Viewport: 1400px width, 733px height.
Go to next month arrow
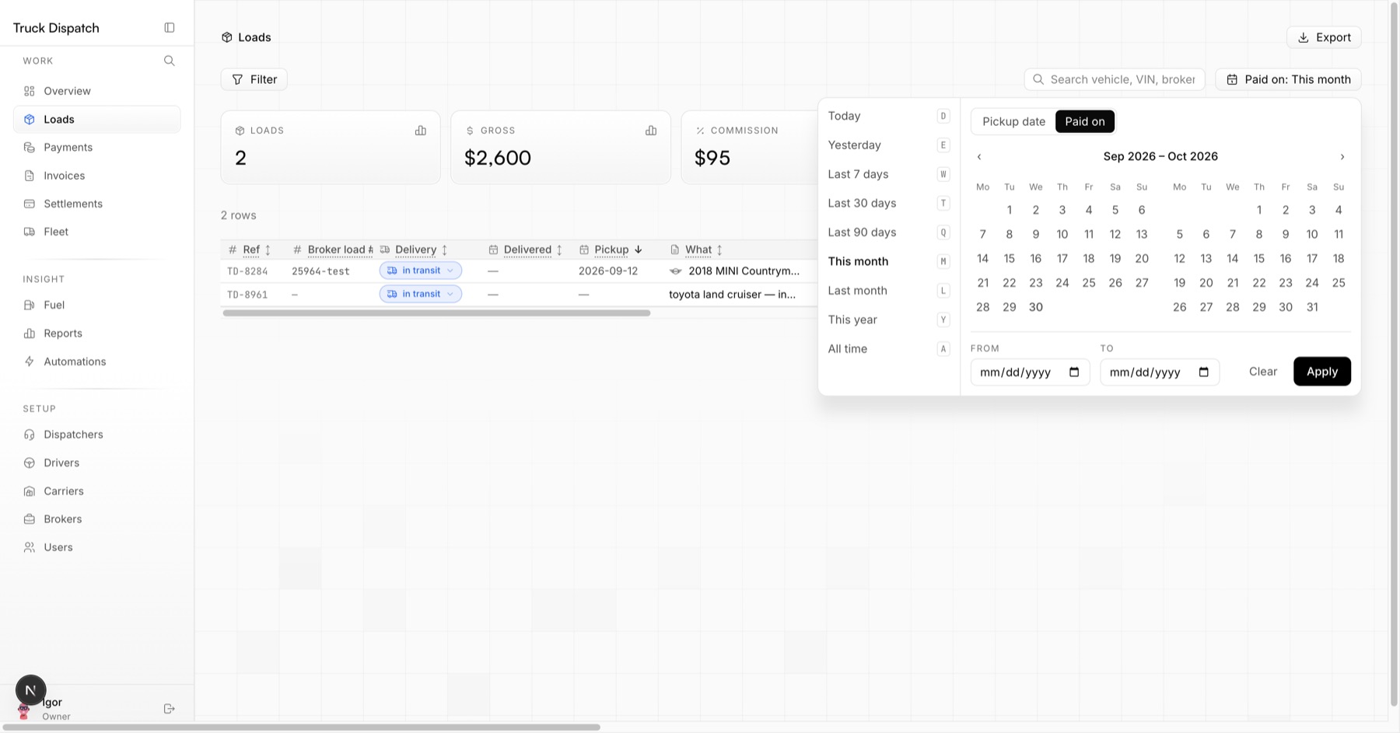pyautogui.click(x=1342, y=157)
